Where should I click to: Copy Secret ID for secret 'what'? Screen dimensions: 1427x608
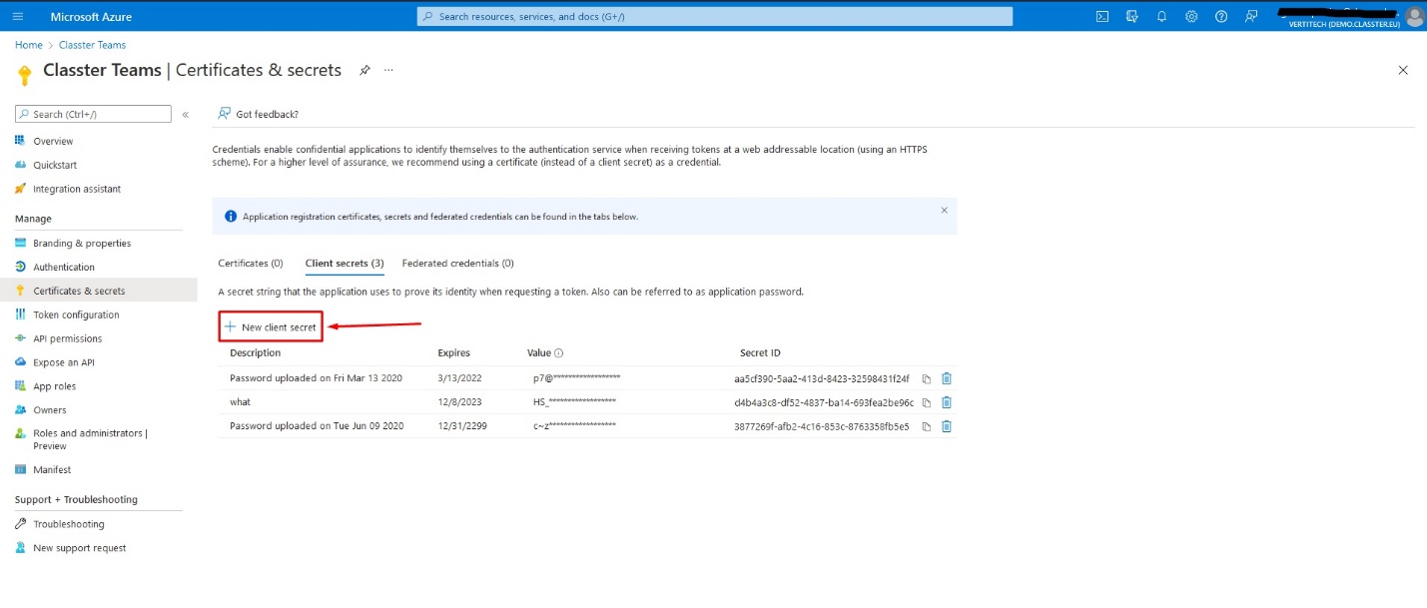[927, 402]
